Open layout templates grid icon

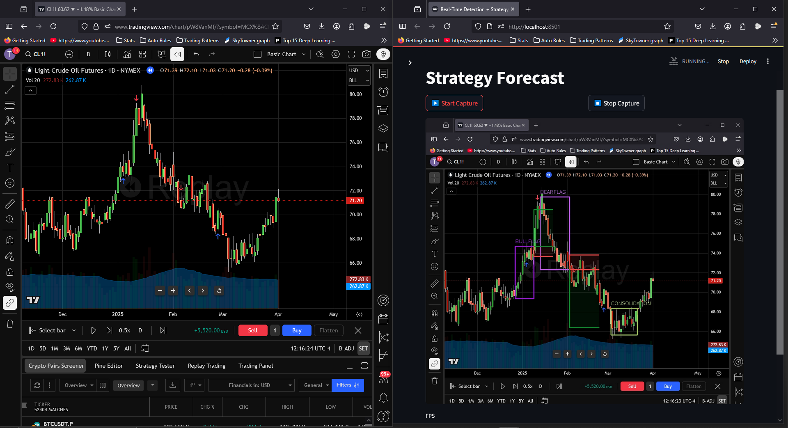(142, 54)
